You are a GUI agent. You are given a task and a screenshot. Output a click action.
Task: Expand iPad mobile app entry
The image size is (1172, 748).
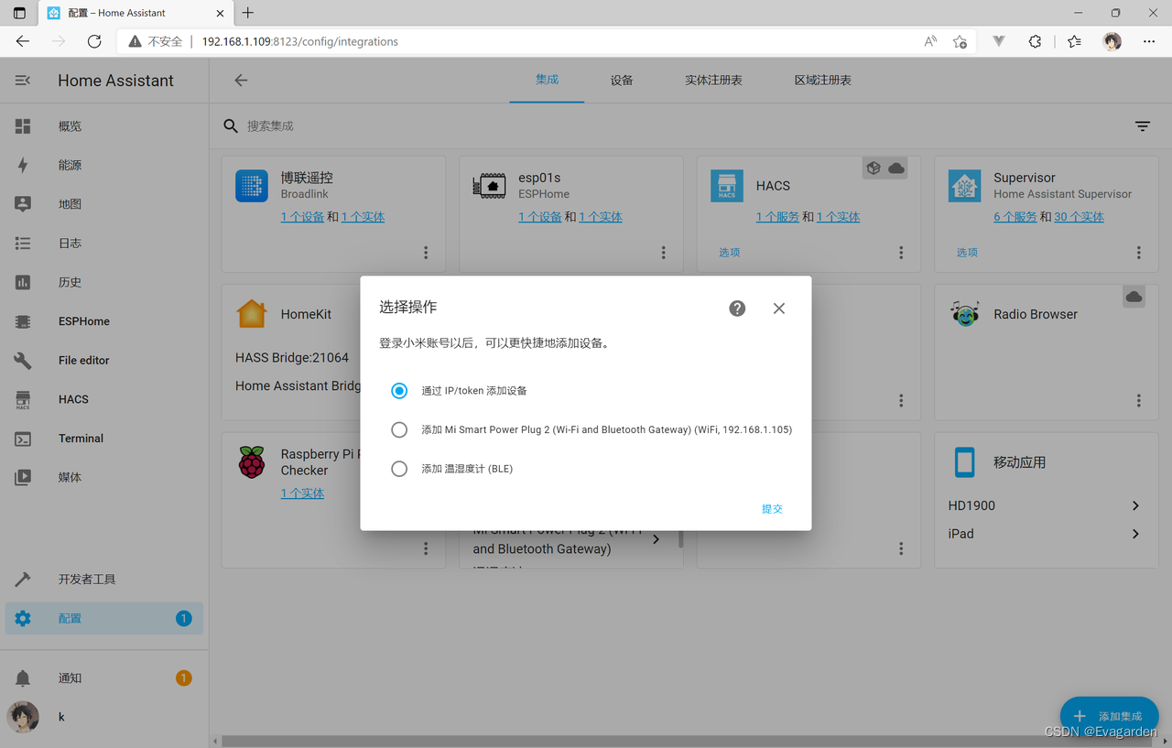pos(1135,534)
